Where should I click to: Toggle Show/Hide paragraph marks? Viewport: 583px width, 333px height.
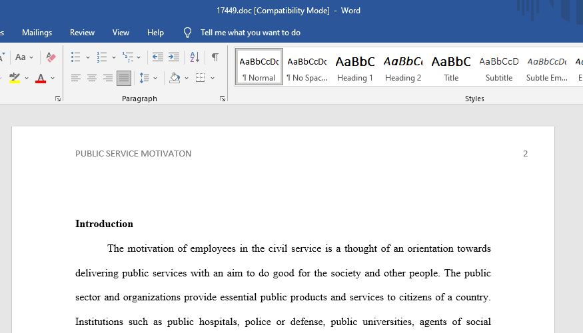(215, 57)
